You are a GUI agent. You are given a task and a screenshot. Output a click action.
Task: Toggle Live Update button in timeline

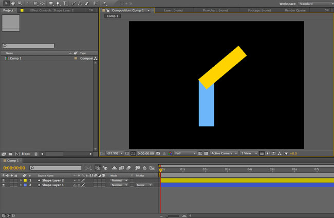[x=98, y=168]
